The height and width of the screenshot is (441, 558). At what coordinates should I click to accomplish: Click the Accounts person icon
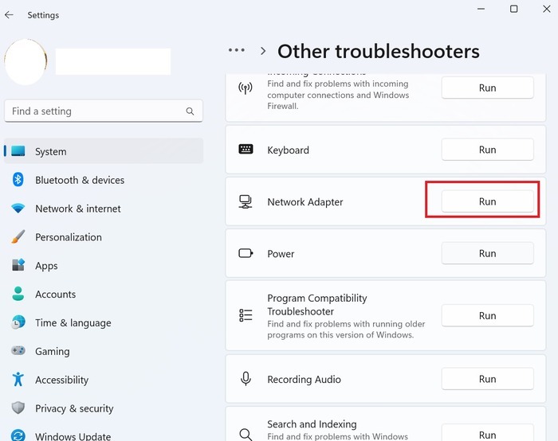tap(18, 294)
